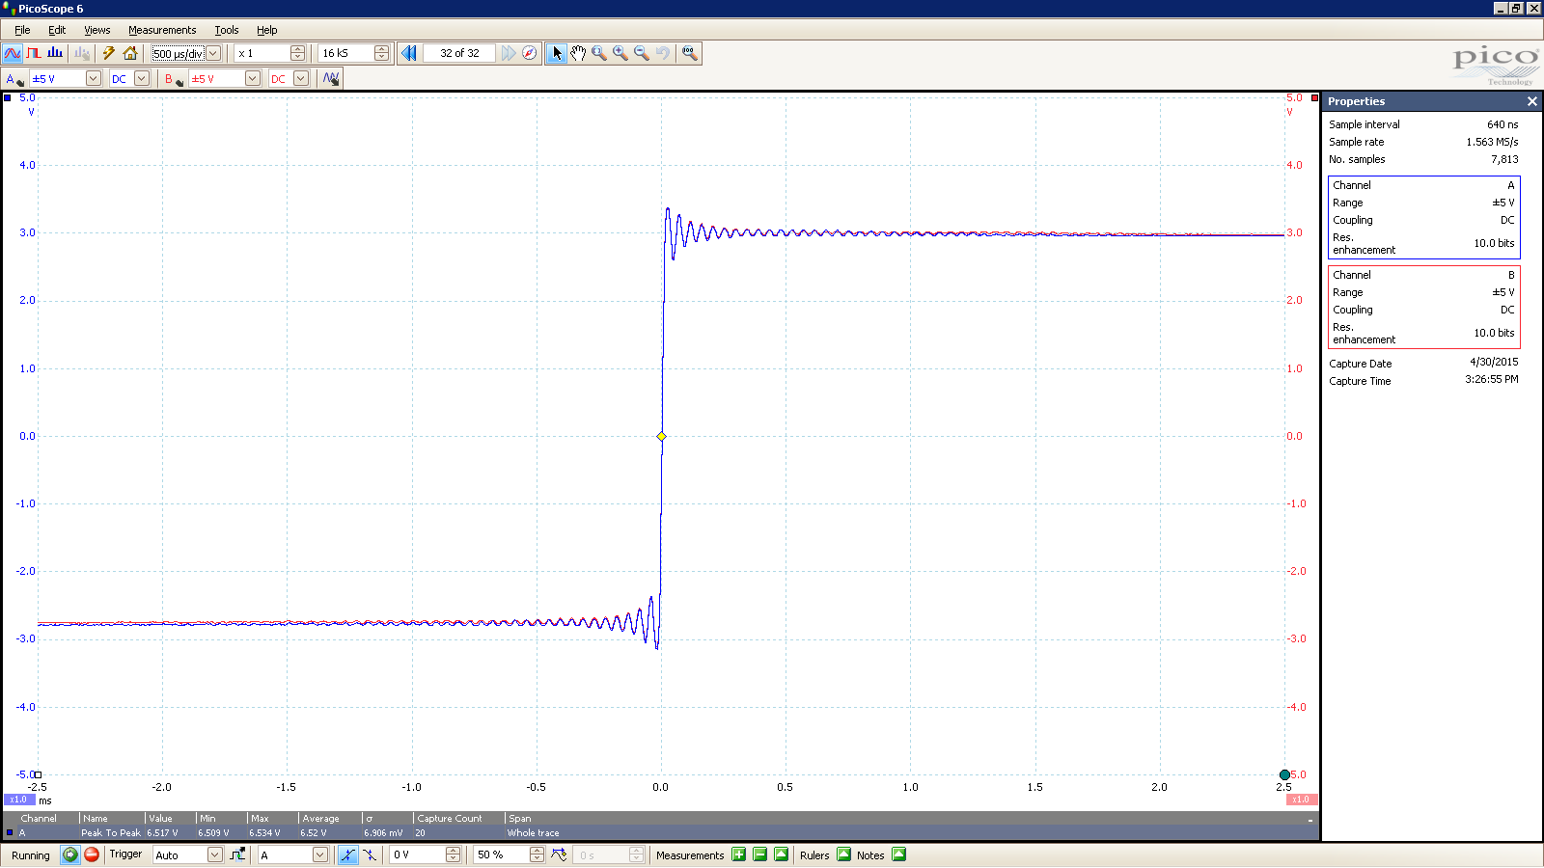Switch to Scope mode icon

[13, 53]
